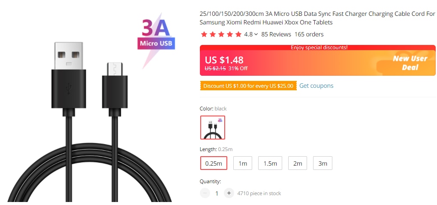Click the product title text

(x=317, y=18)
